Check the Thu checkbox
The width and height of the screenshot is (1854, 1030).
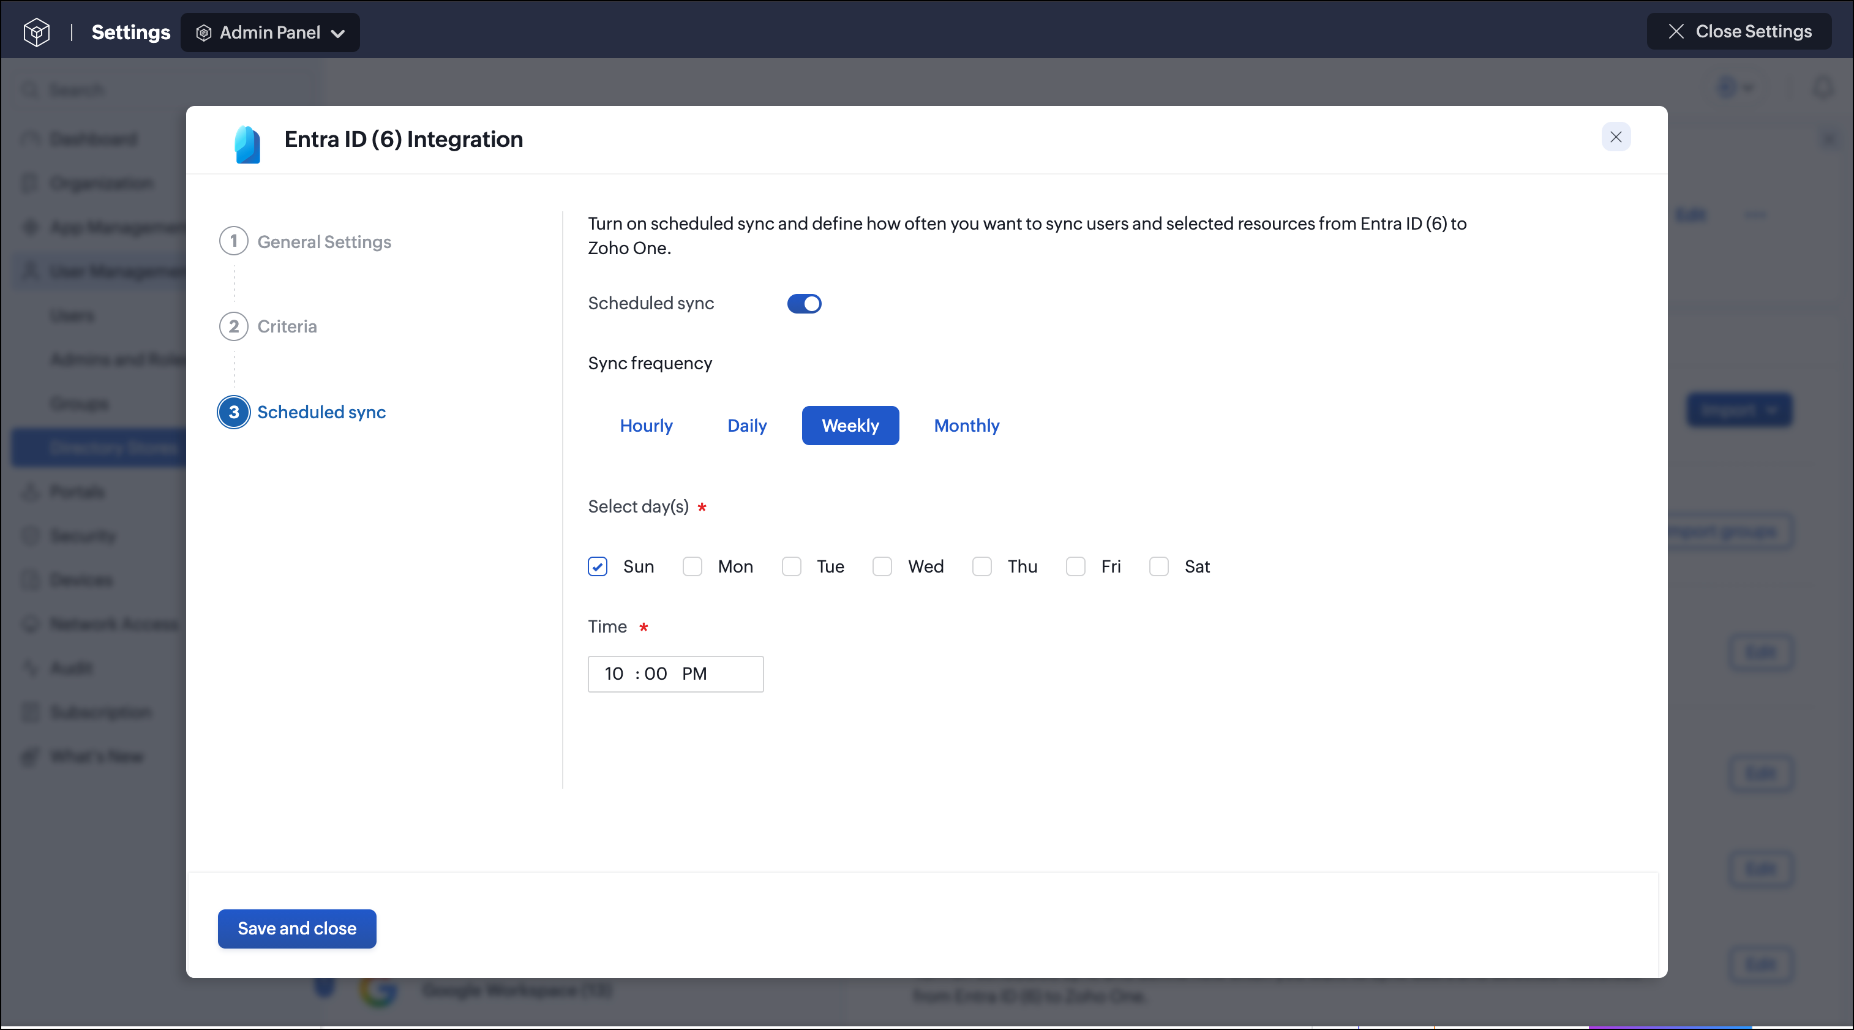pos(981,567)
